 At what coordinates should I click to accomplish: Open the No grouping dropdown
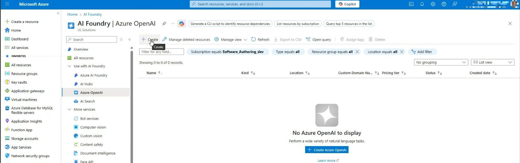[441, 62]
